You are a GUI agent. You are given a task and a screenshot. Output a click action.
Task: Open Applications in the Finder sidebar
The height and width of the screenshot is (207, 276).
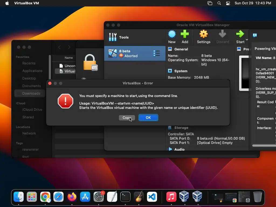[x=32, y=71]
